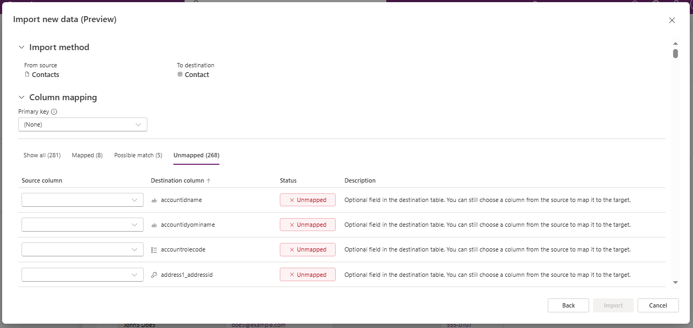693x328 pixels.
Task: Open the Possible match (5) tab
Action: pyautogui.click(x=138, y=155)
